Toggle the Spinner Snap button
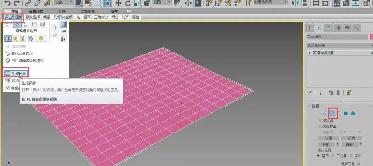 click(x=237, y=3)
